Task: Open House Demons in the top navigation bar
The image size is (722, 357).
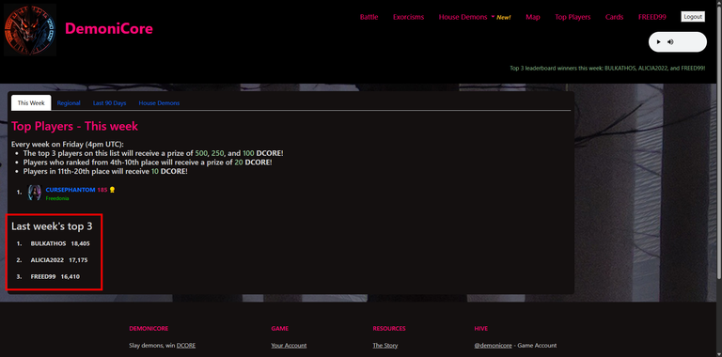Action: (x=463, y=17)
